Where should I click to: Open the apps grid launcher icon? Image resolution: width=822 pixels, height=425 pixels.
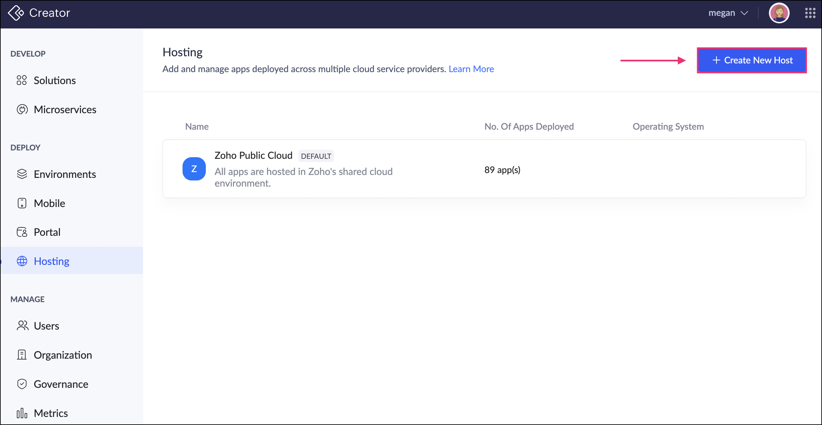[x=810, y=13]
